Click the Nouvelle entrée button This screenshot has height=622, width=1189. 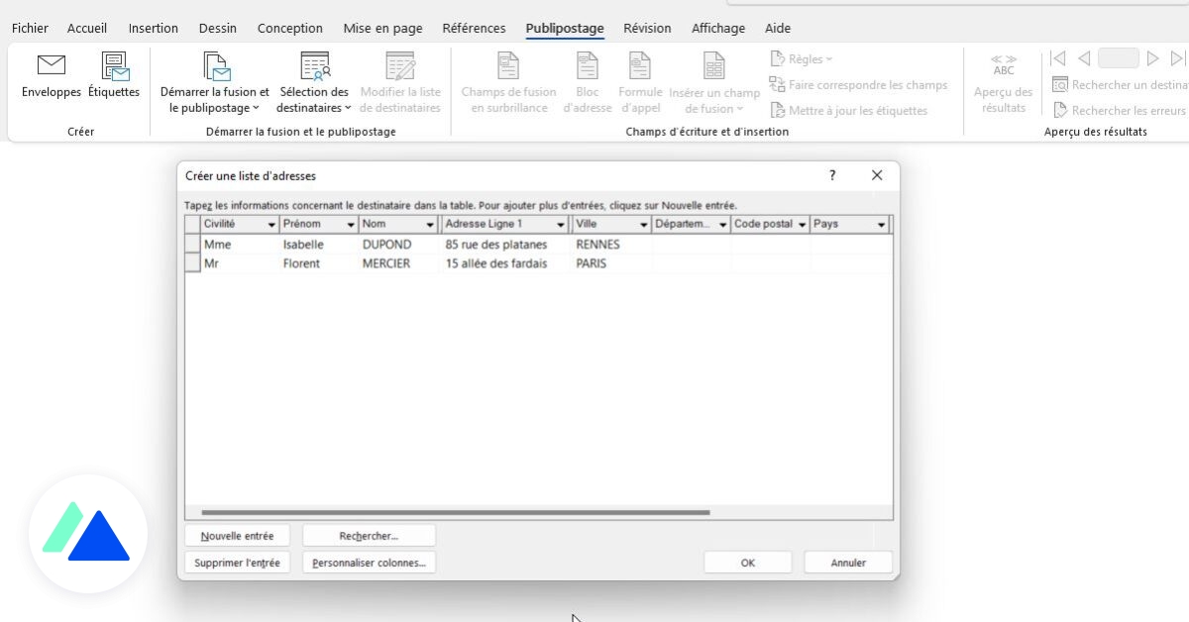(237, 534)
